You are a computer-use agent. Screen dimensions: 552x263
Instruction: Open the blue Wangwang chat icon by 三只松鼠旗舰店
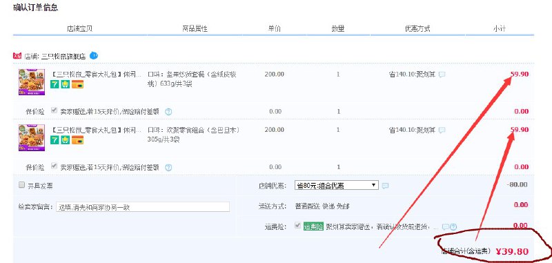click(94, 55)
